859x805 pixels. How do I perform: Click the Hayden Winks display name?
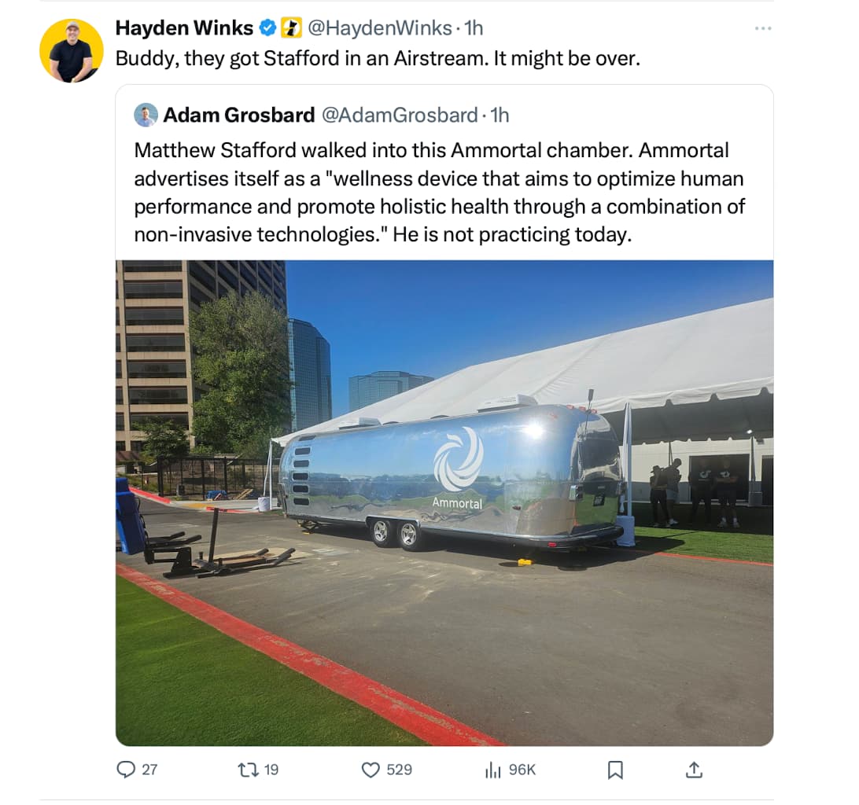[x=184, y=28]
